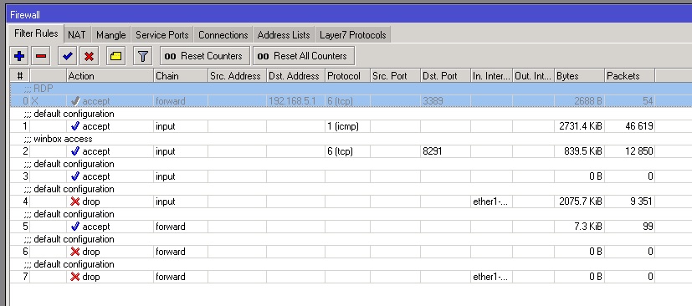
Task: Sort by the Chain column header
Action: coord(181,76)
